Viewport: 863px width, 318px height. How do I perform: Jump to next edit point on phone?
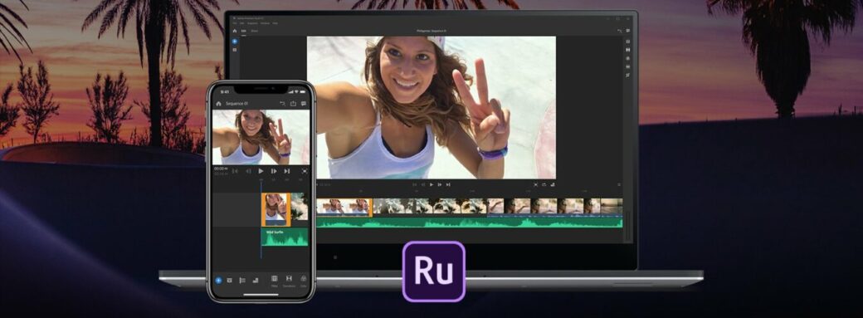[x=287, y=171]
